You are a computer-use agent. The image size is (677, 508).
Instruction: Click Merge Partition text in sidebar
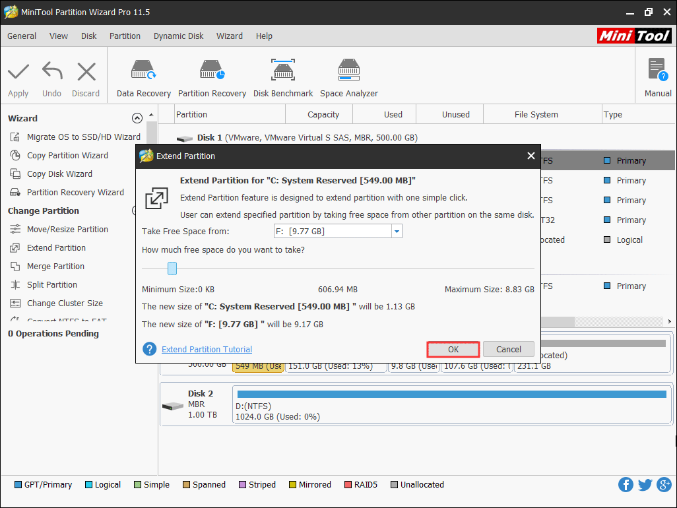coord(55,267)
